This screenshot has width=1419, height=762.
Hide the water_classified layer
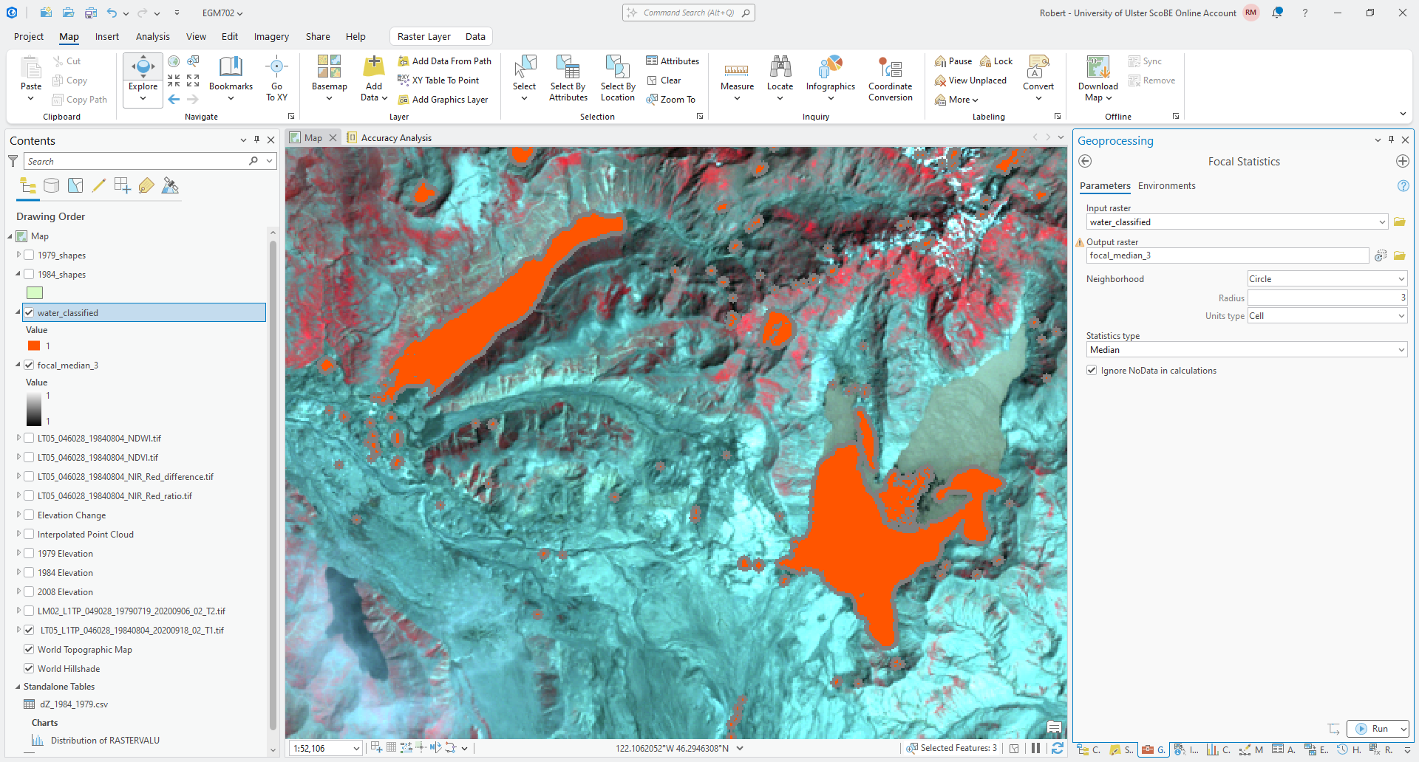click(30, 313)
